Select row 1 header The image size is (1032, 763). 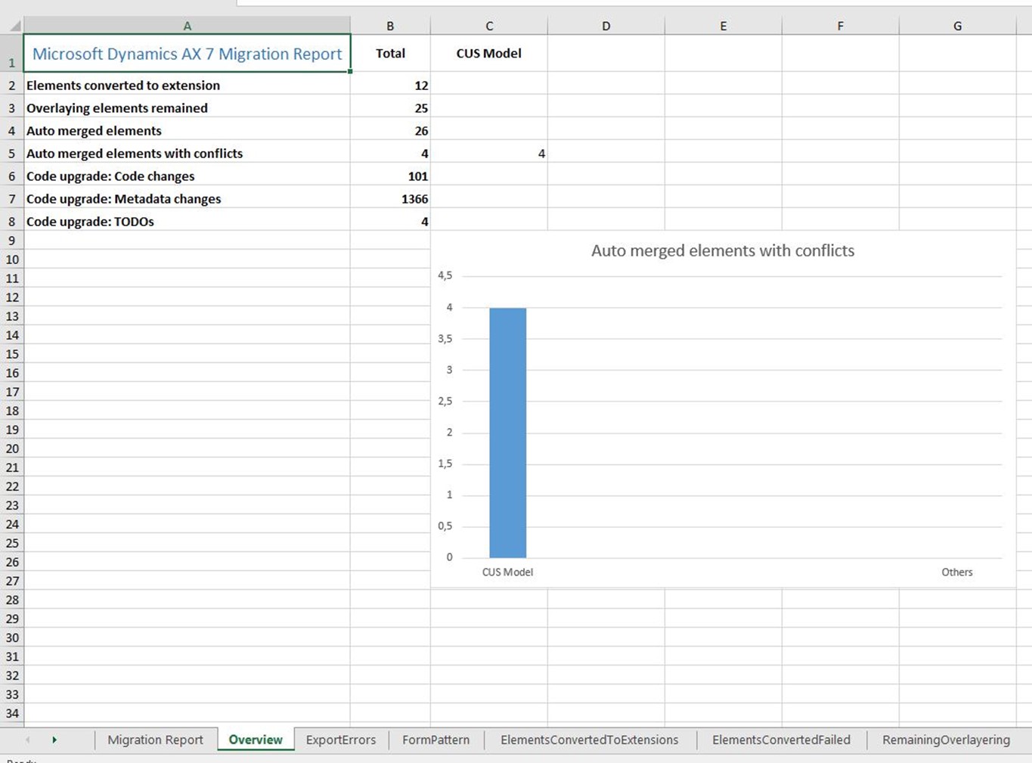point(11,54)
